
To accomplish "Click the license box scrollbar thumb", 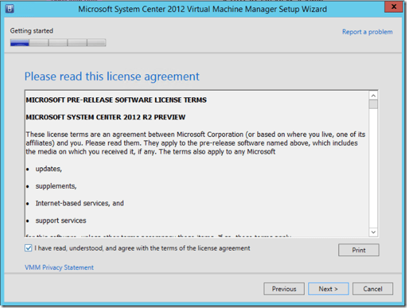I will pos(373,105).
